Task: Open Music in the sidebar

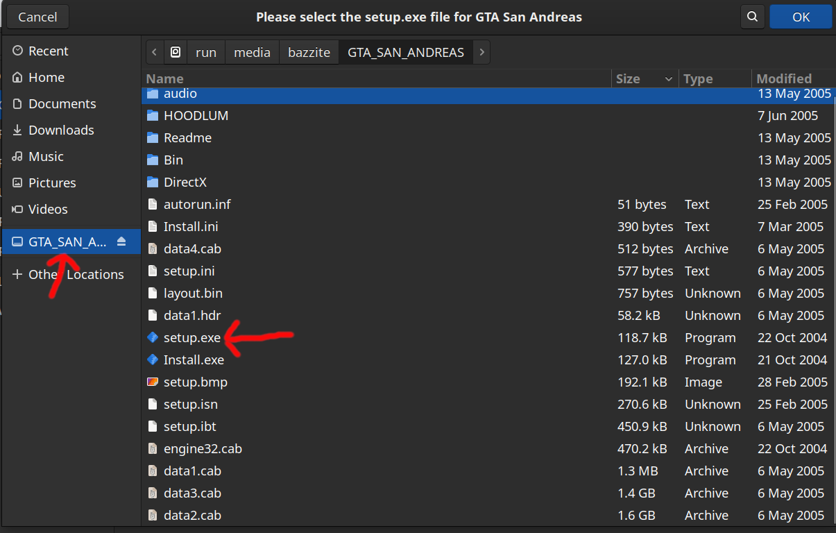Action: tap(71, 156)
